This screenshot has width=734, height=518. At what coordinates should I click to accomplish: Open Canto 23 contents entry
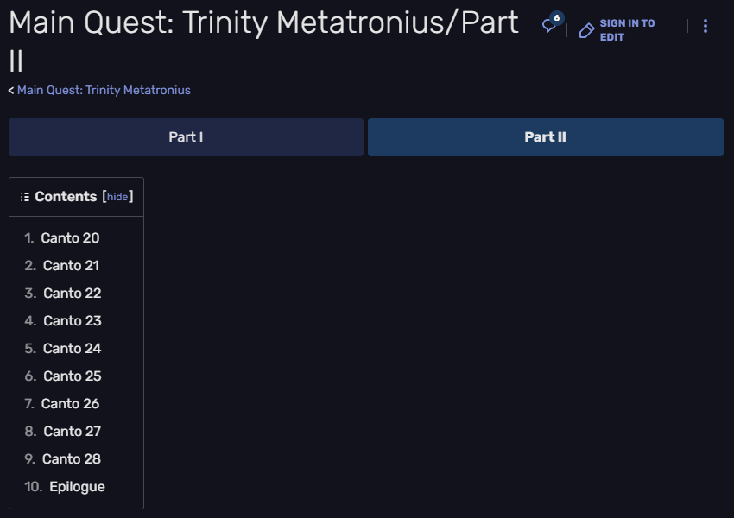click(72, 320)
